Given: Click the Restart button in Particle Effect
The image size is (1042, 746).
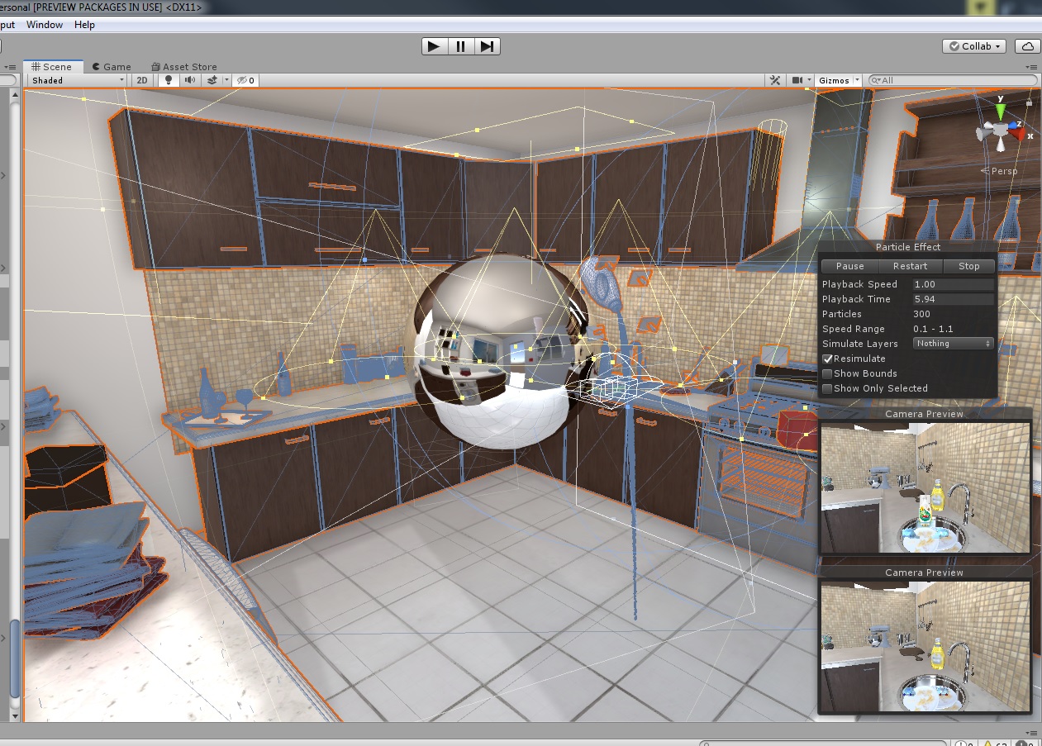Looking at the screenshot, I should coord(910,266).
